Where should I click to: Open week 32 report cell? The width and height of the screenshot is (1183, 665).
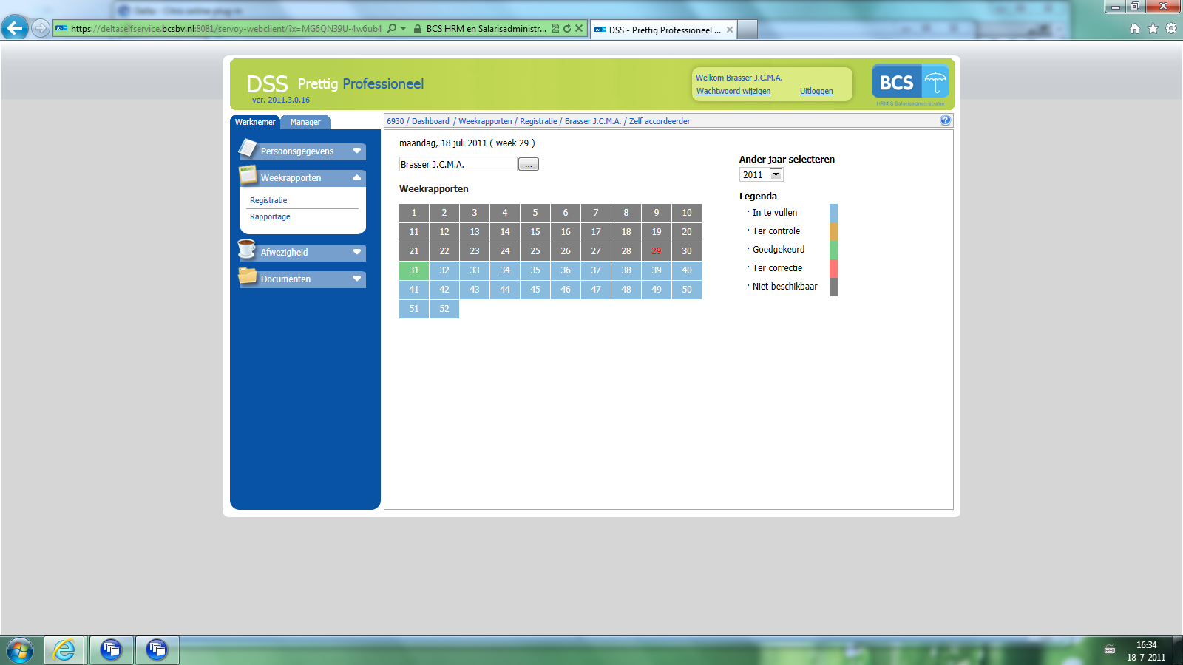[x=444, y=270]
